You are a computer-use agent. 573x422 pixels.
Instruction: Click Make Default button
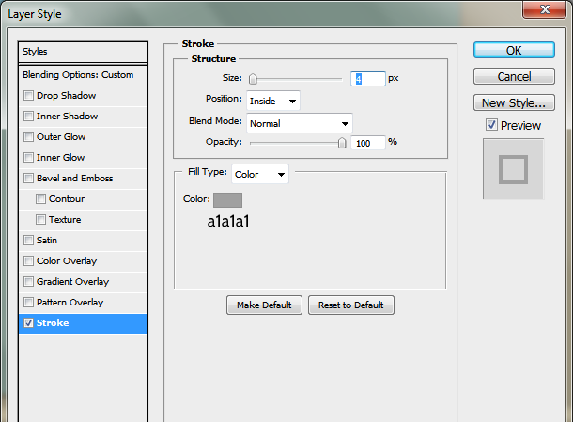point(264,305)
